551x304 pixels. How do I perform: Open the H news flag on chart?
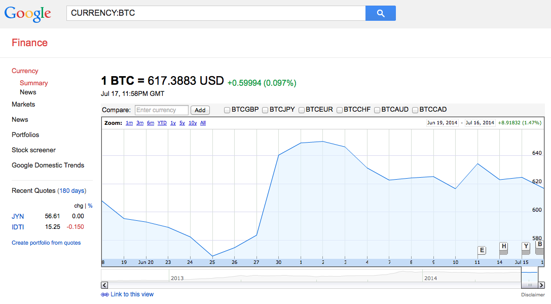(x=503, y=247)
